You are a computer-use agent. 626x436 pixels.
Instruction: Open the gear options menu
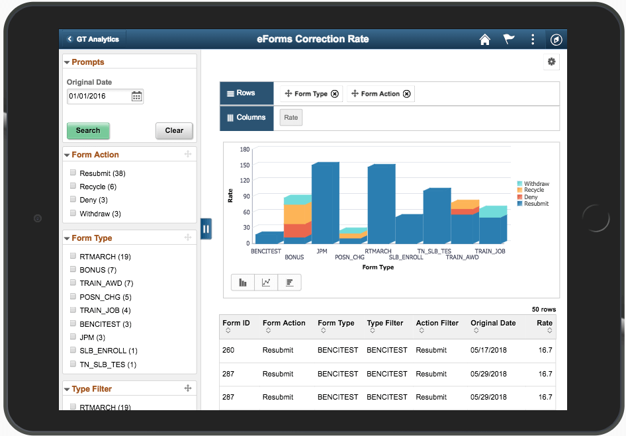coord(551,62)
